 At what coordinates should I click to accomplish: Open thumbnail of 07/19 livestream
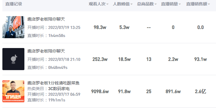click(x=13, y=27)
